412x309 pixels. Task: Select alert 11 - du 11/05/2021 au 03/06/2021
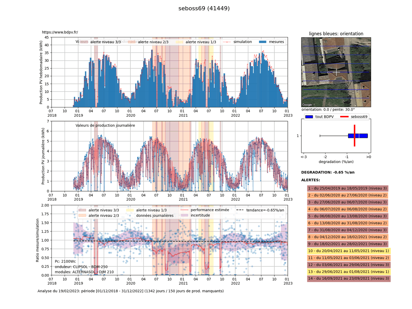[349, 257]
